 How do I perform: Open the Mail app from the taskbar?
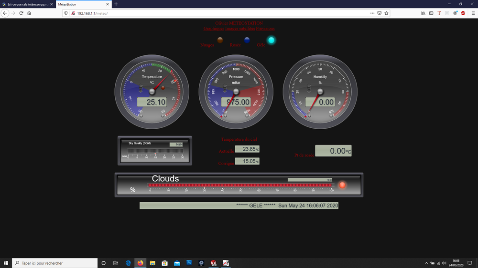click(x=177, y=263)
